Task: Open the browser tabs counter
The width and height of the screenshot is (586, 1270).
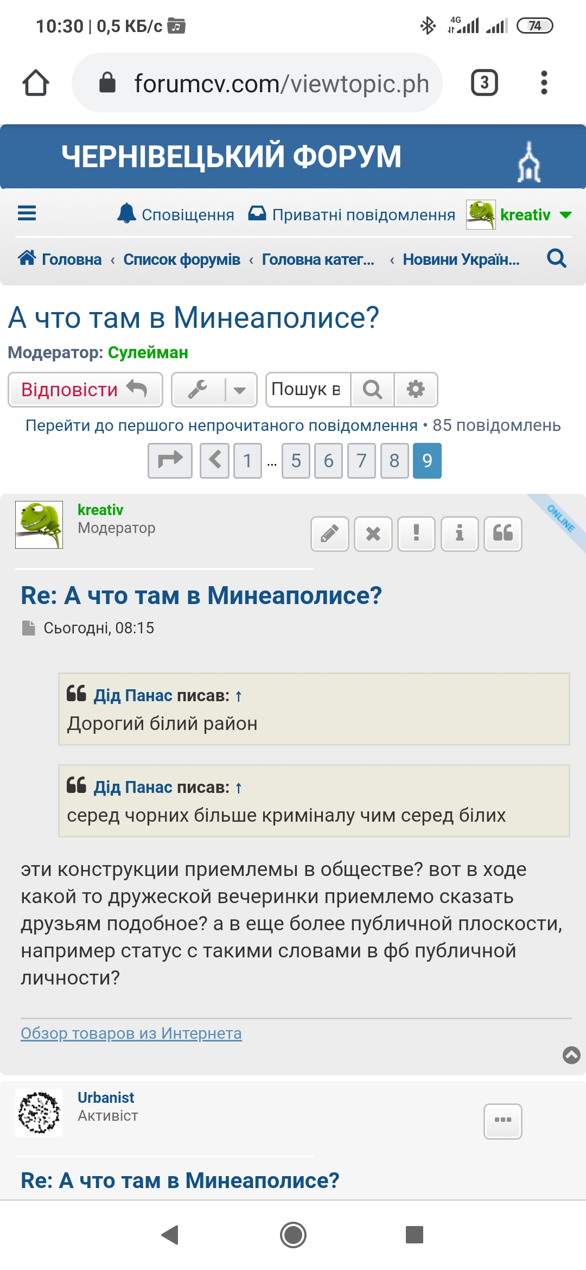Action: coord(484,82)
